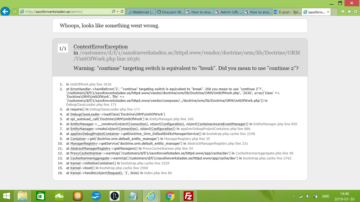Open the volume speaker tray icon
The height and width of the screenshot is (202, 360).
coord(308,196)
